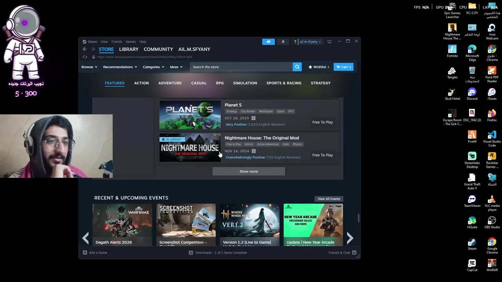Reload the store page with refresh icon

tap(85, 57)
